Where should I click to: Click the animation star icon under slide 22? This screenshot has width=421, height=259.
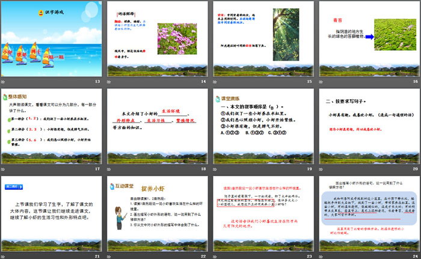coord(109,257)
